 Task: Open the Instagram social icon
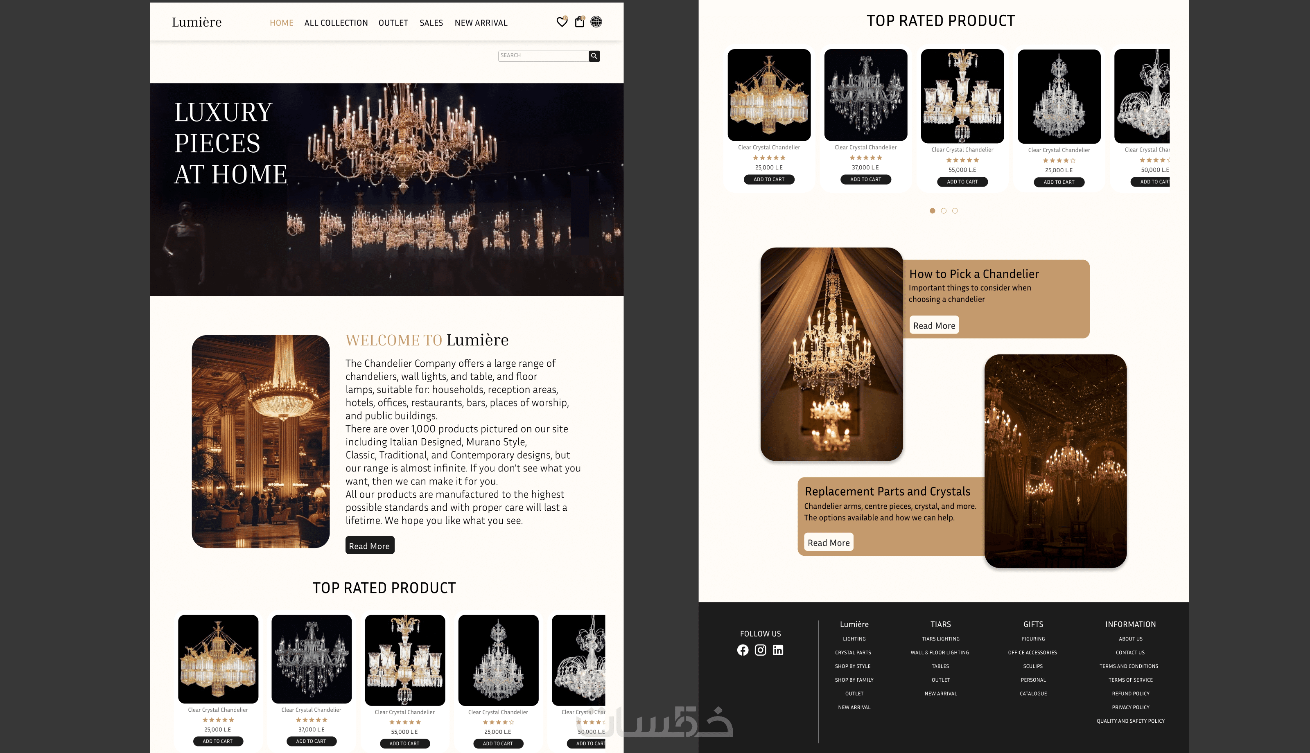pos(760,650)
